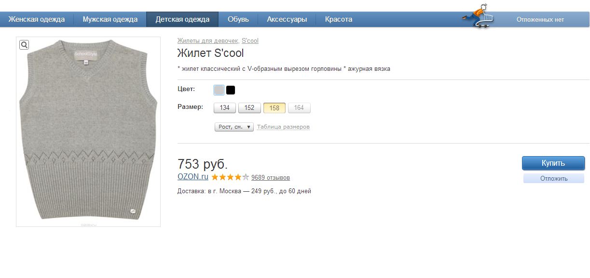Open the Женская одежда menu
Image resolution: width=590 pixels, height=278 pixels.
(37, 19)
